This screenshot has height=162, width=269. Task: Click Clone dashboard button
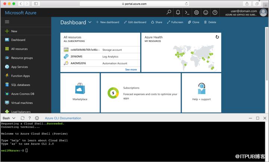194,22
